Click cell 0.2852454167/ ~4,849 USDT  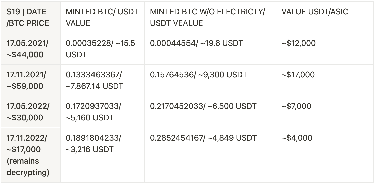tap(210, 155)
